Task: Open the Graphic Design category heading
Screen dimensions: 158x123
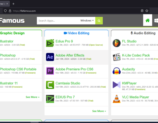Action: (x=12, y=33)
